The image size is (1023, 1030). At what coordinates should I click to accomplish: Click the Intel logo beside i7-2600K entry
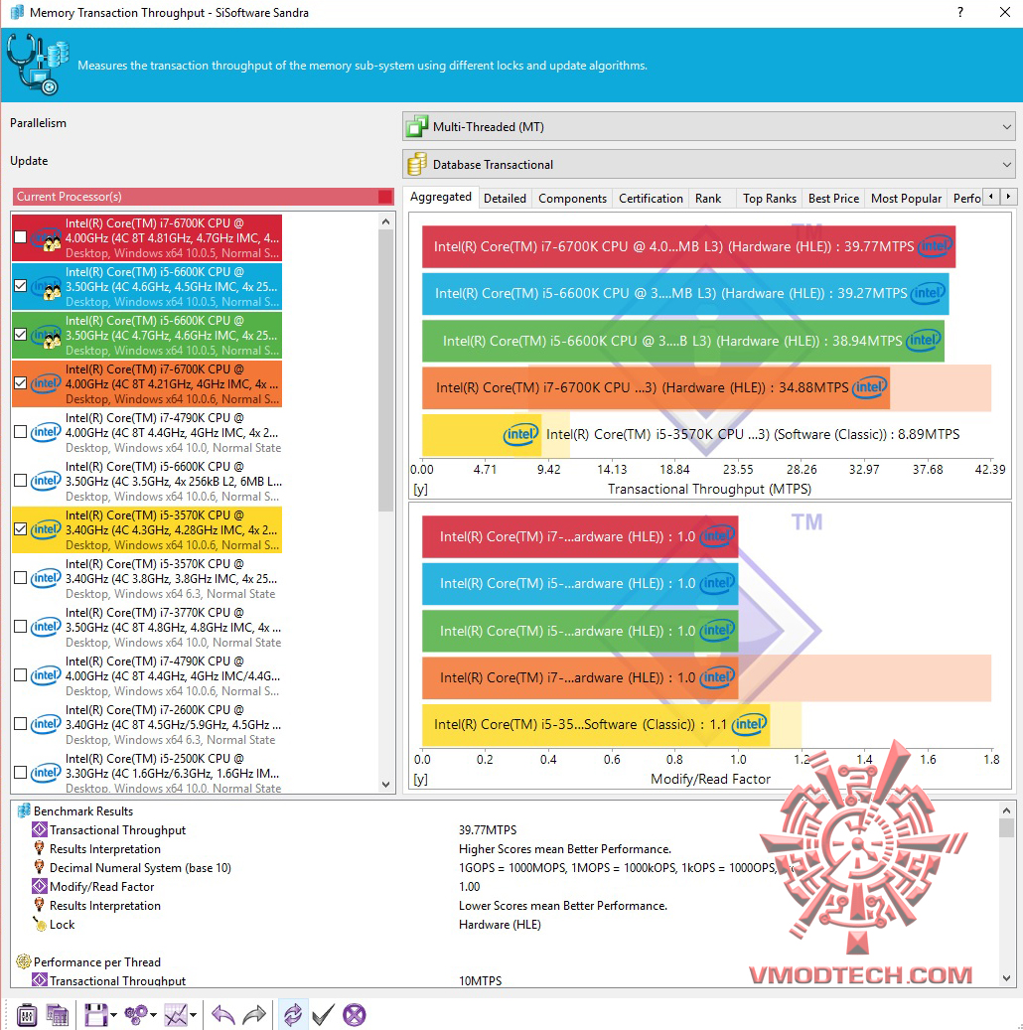(46, 724)
